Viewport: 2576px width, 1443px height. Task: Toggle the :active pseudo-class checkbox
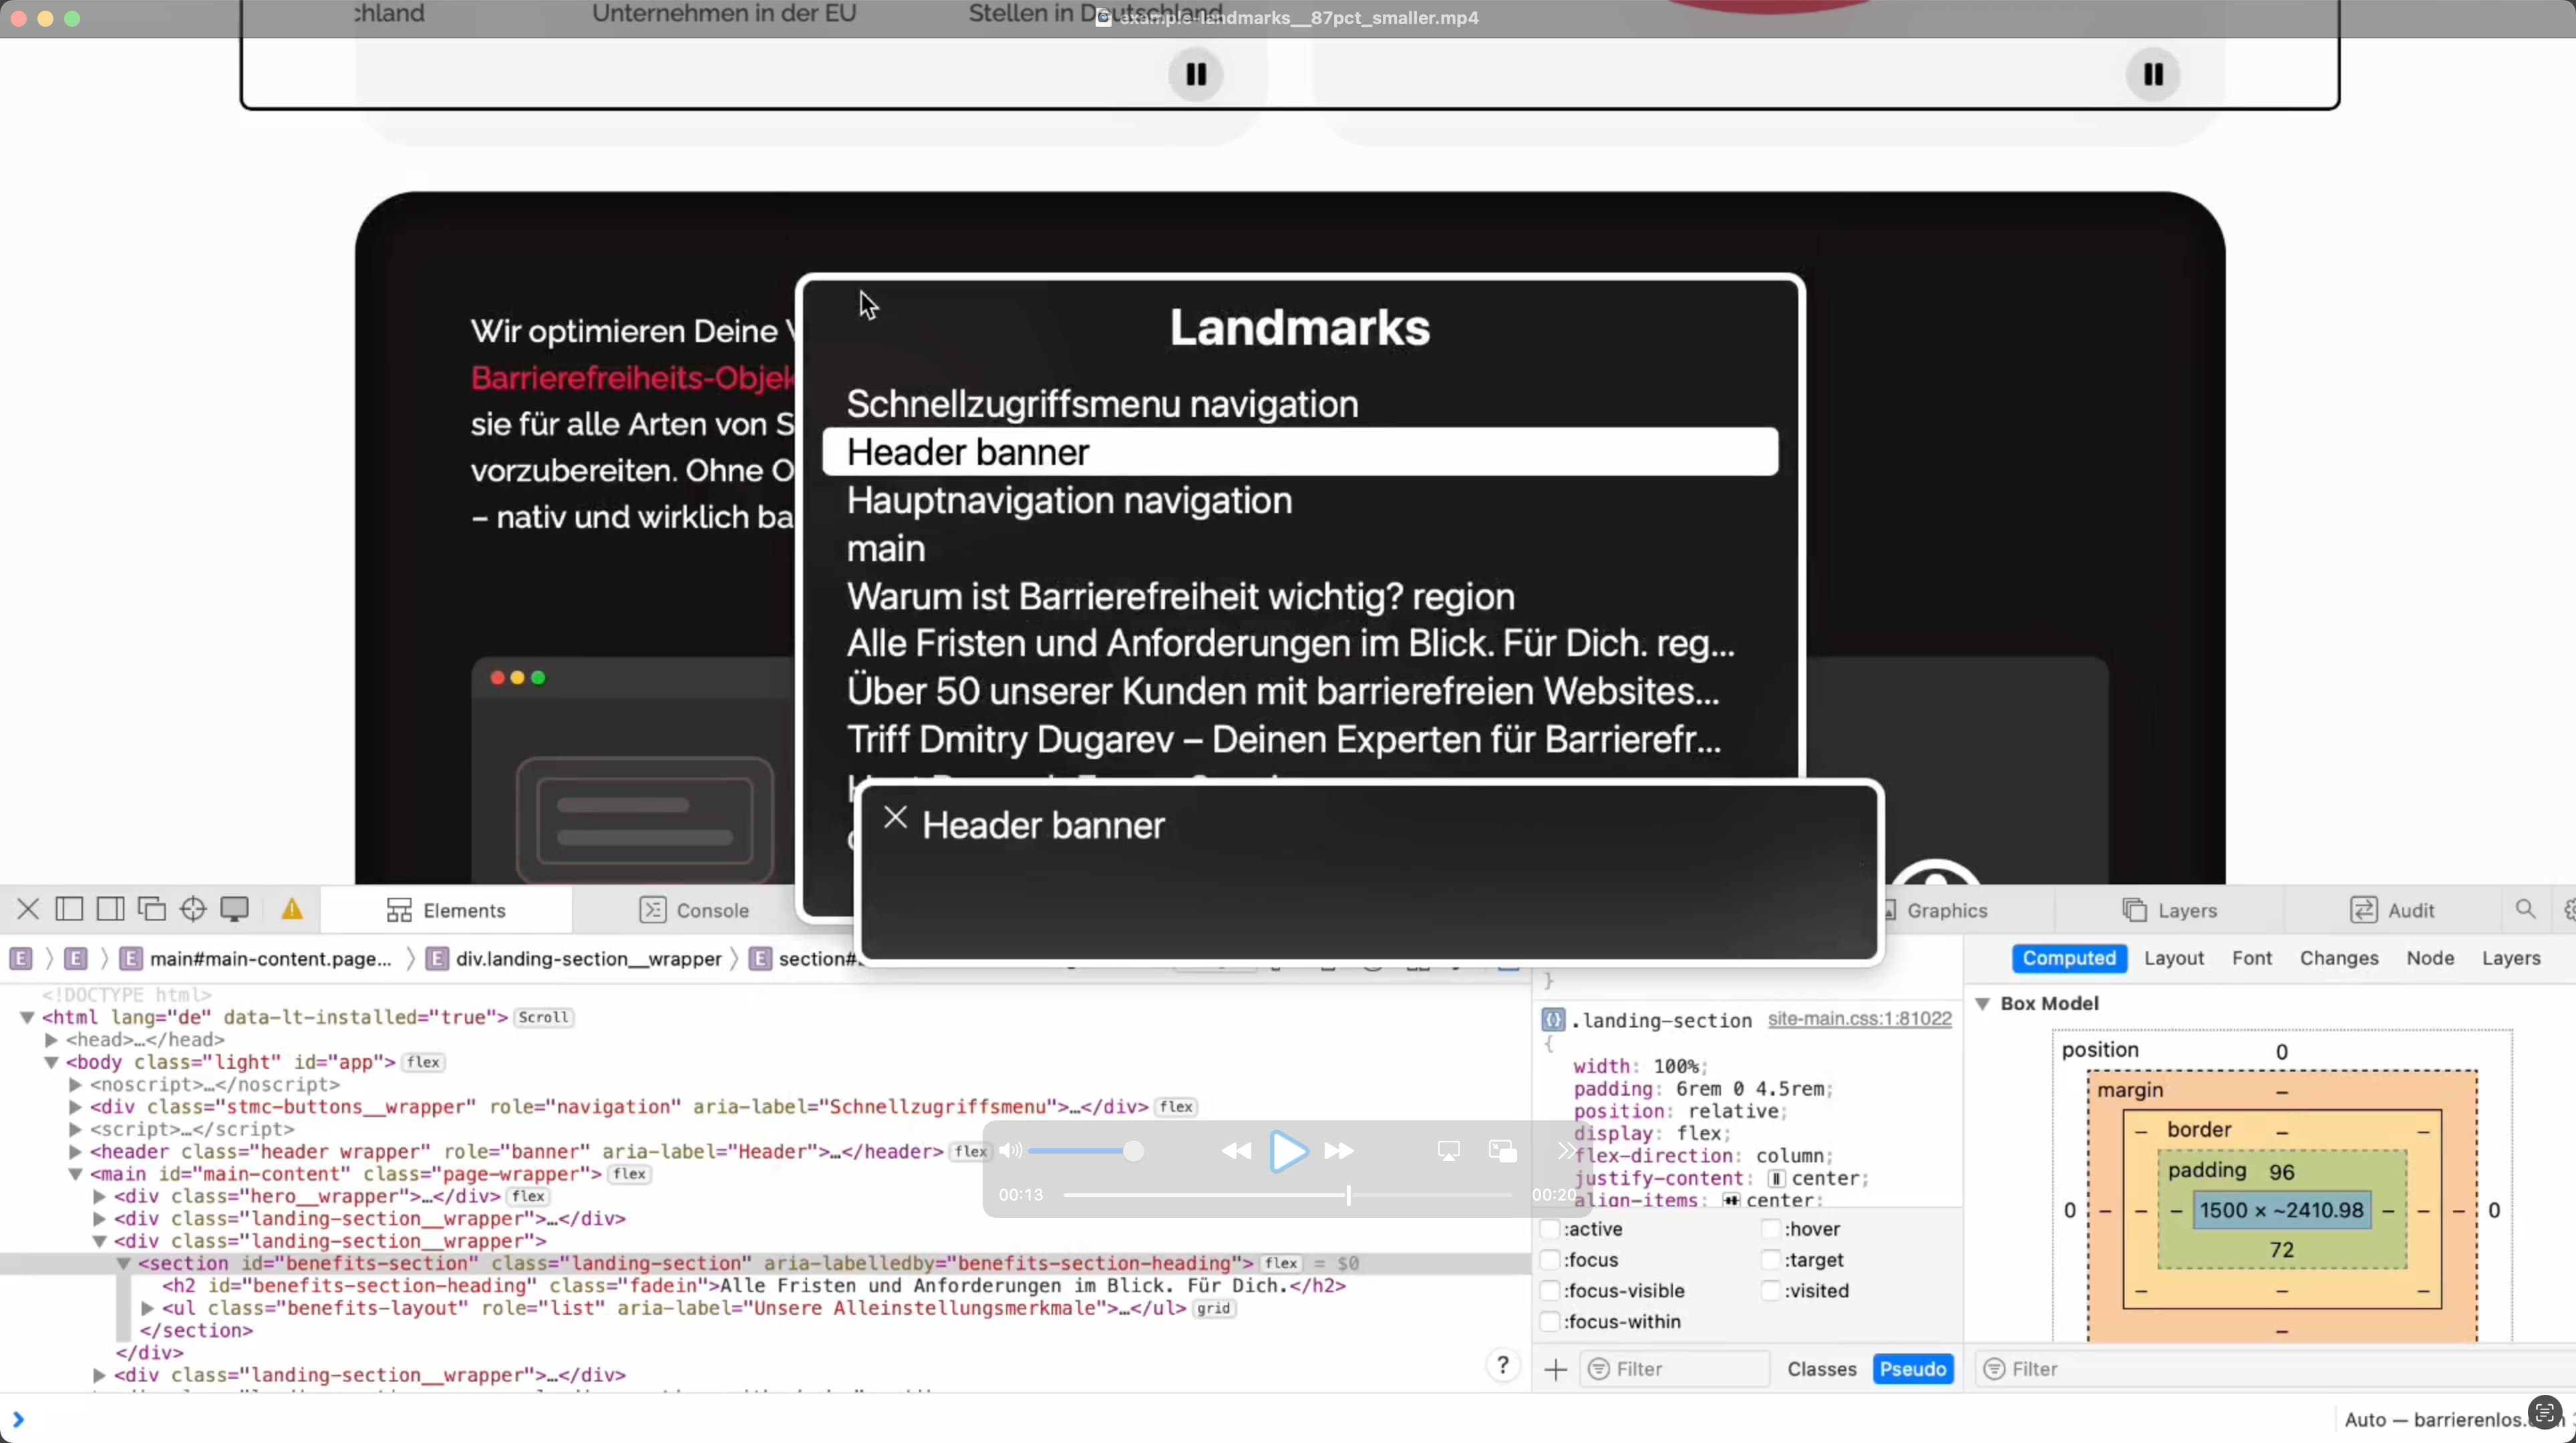[x=1550, y=1229]
